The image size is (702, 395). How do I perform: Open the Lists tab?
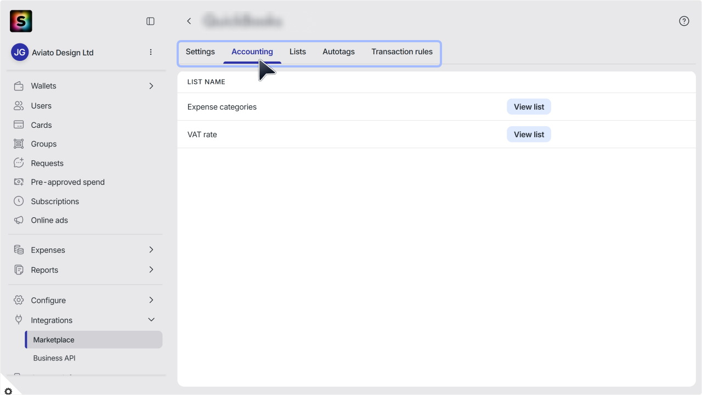pyautogui.click(x=298, y=52)
